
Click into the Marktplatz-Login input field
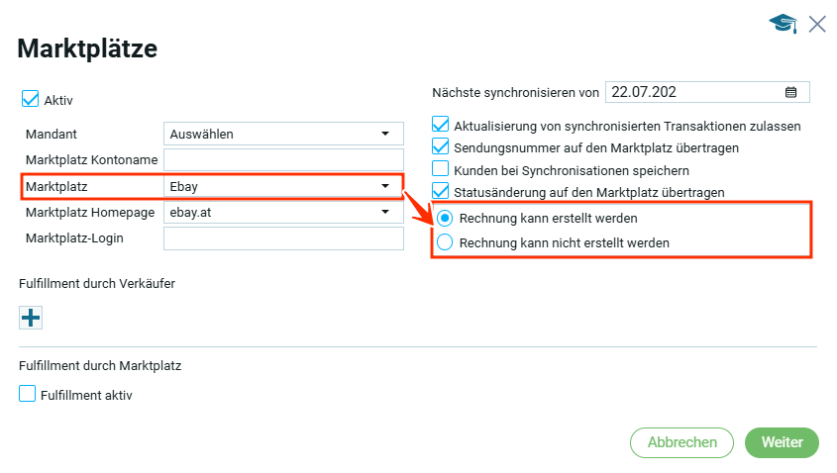(x=283, y=237)
